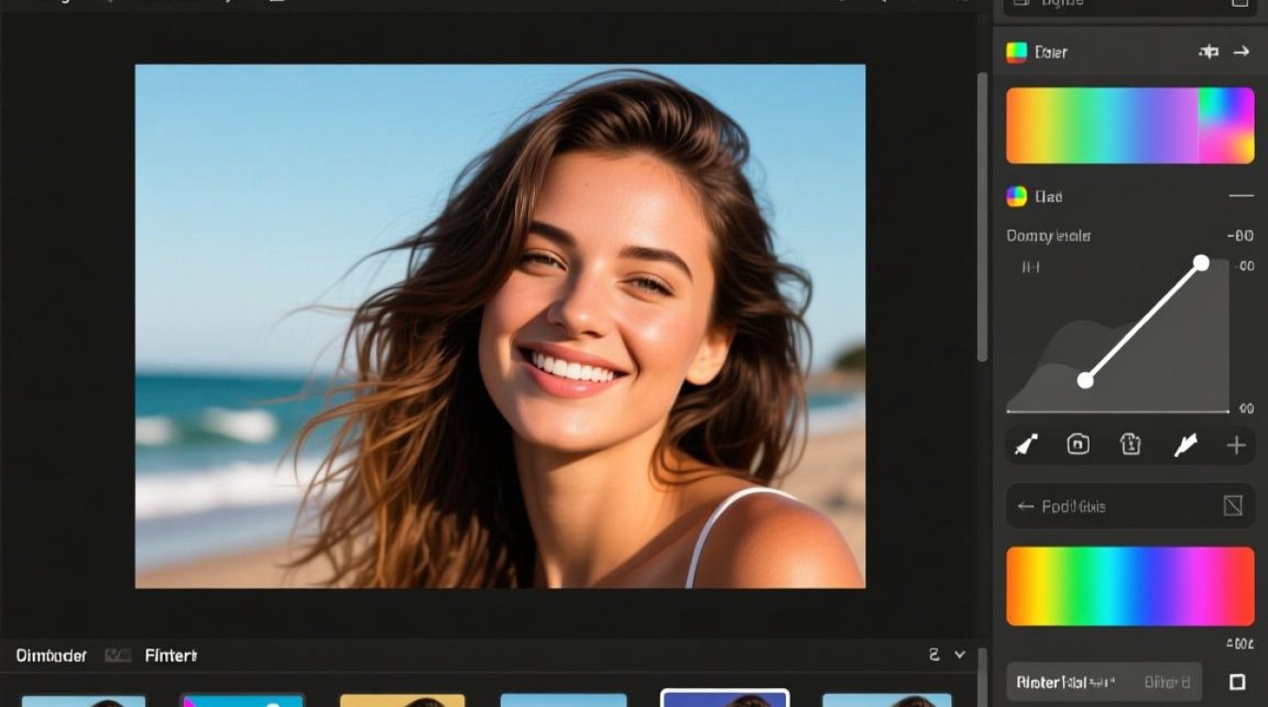Click the brush icon below the curve graph

coord(1026,446)
